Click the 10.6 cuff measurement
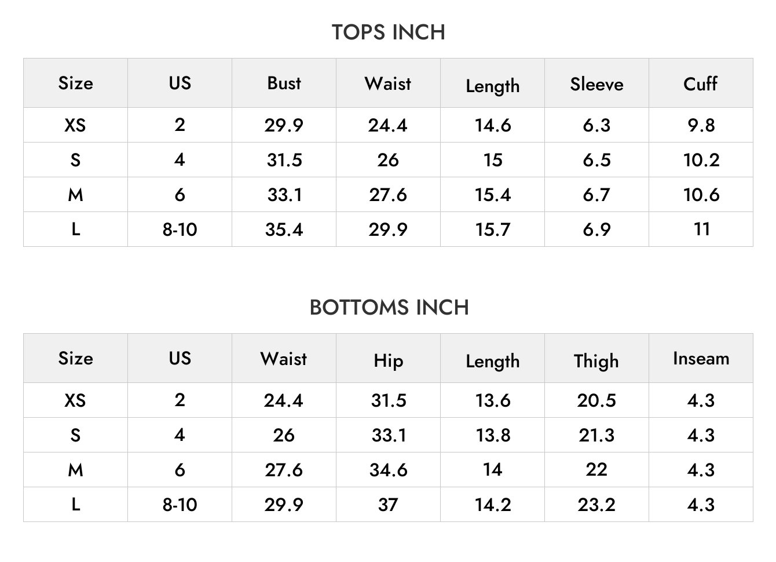 click(x=701, y=195)
